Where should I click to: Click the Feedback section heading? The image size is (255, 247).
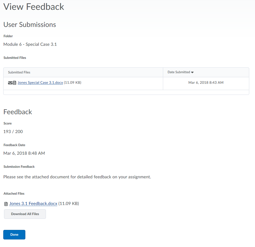(18, 112)
